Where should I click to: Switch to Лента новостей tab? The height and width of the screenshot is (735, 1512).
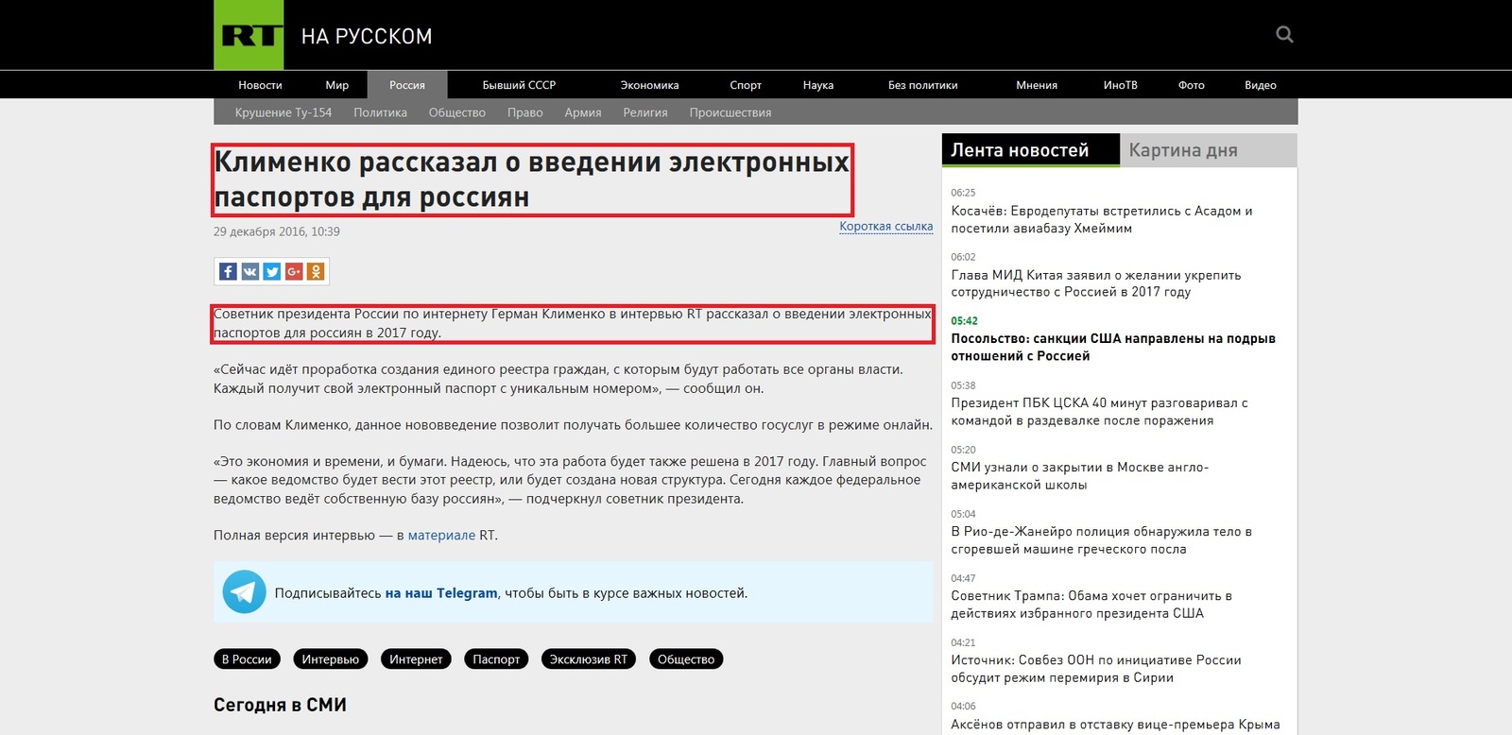tap(1030, 150)
